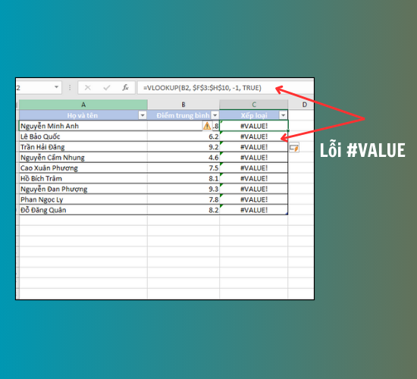417x379 pixels.
Task: Click the formula bar resize dots handle
Action: click(70, 87)
